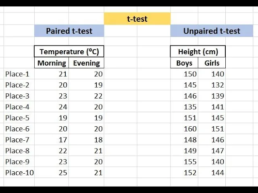Select the Evening column header cell
The width and height of the screenshot is (258, 193).
click(86, 63)
